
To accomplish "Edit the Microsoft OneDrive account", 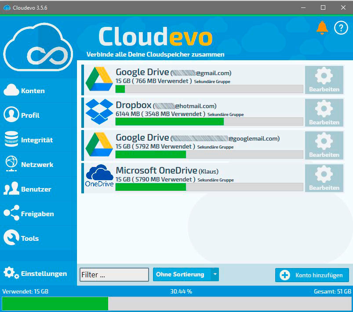I will click(324, 178).
